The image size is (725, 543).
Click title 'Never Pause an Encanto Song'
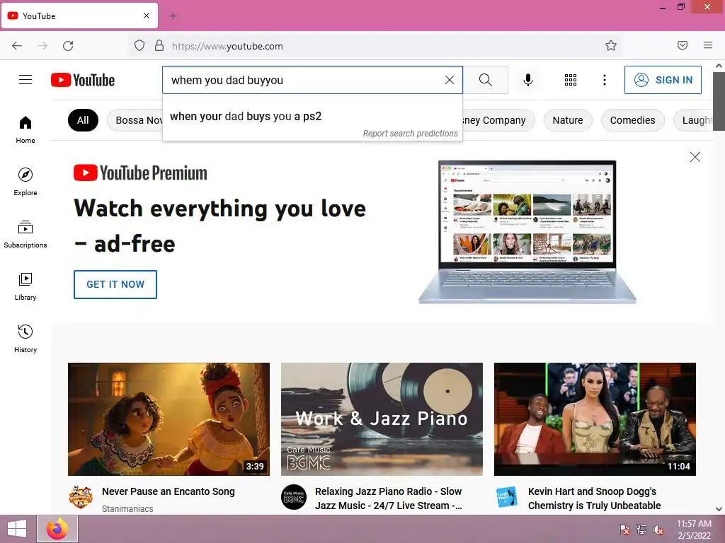click(x=169, y=491)
